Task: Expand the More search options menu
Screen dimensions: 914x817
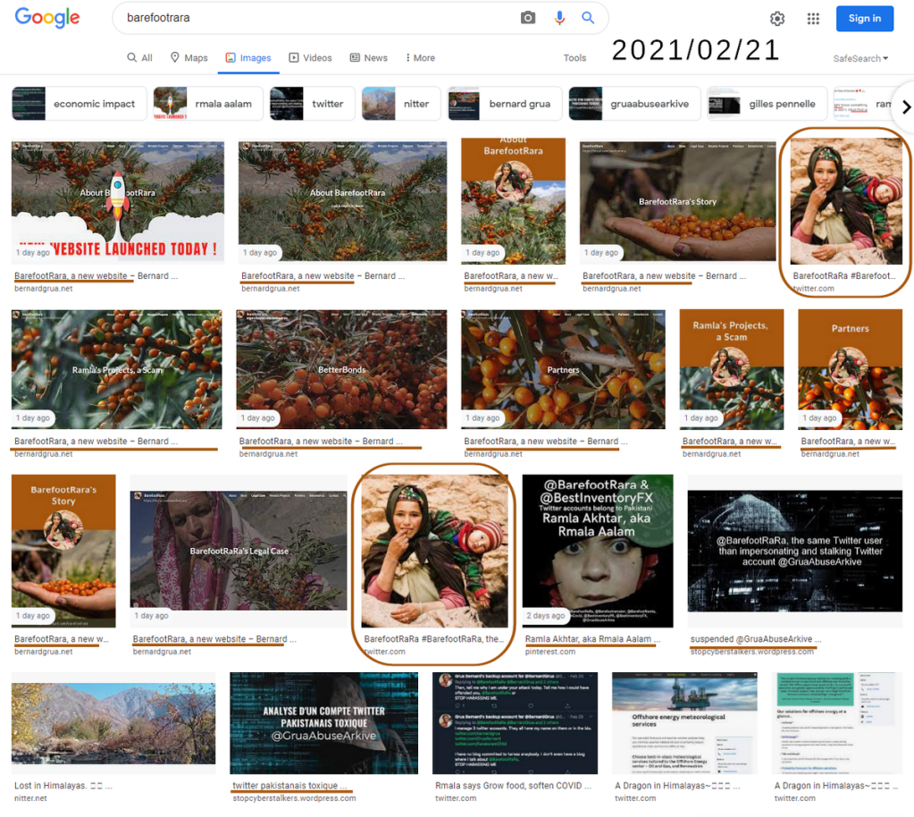Action: click(419, 57)
